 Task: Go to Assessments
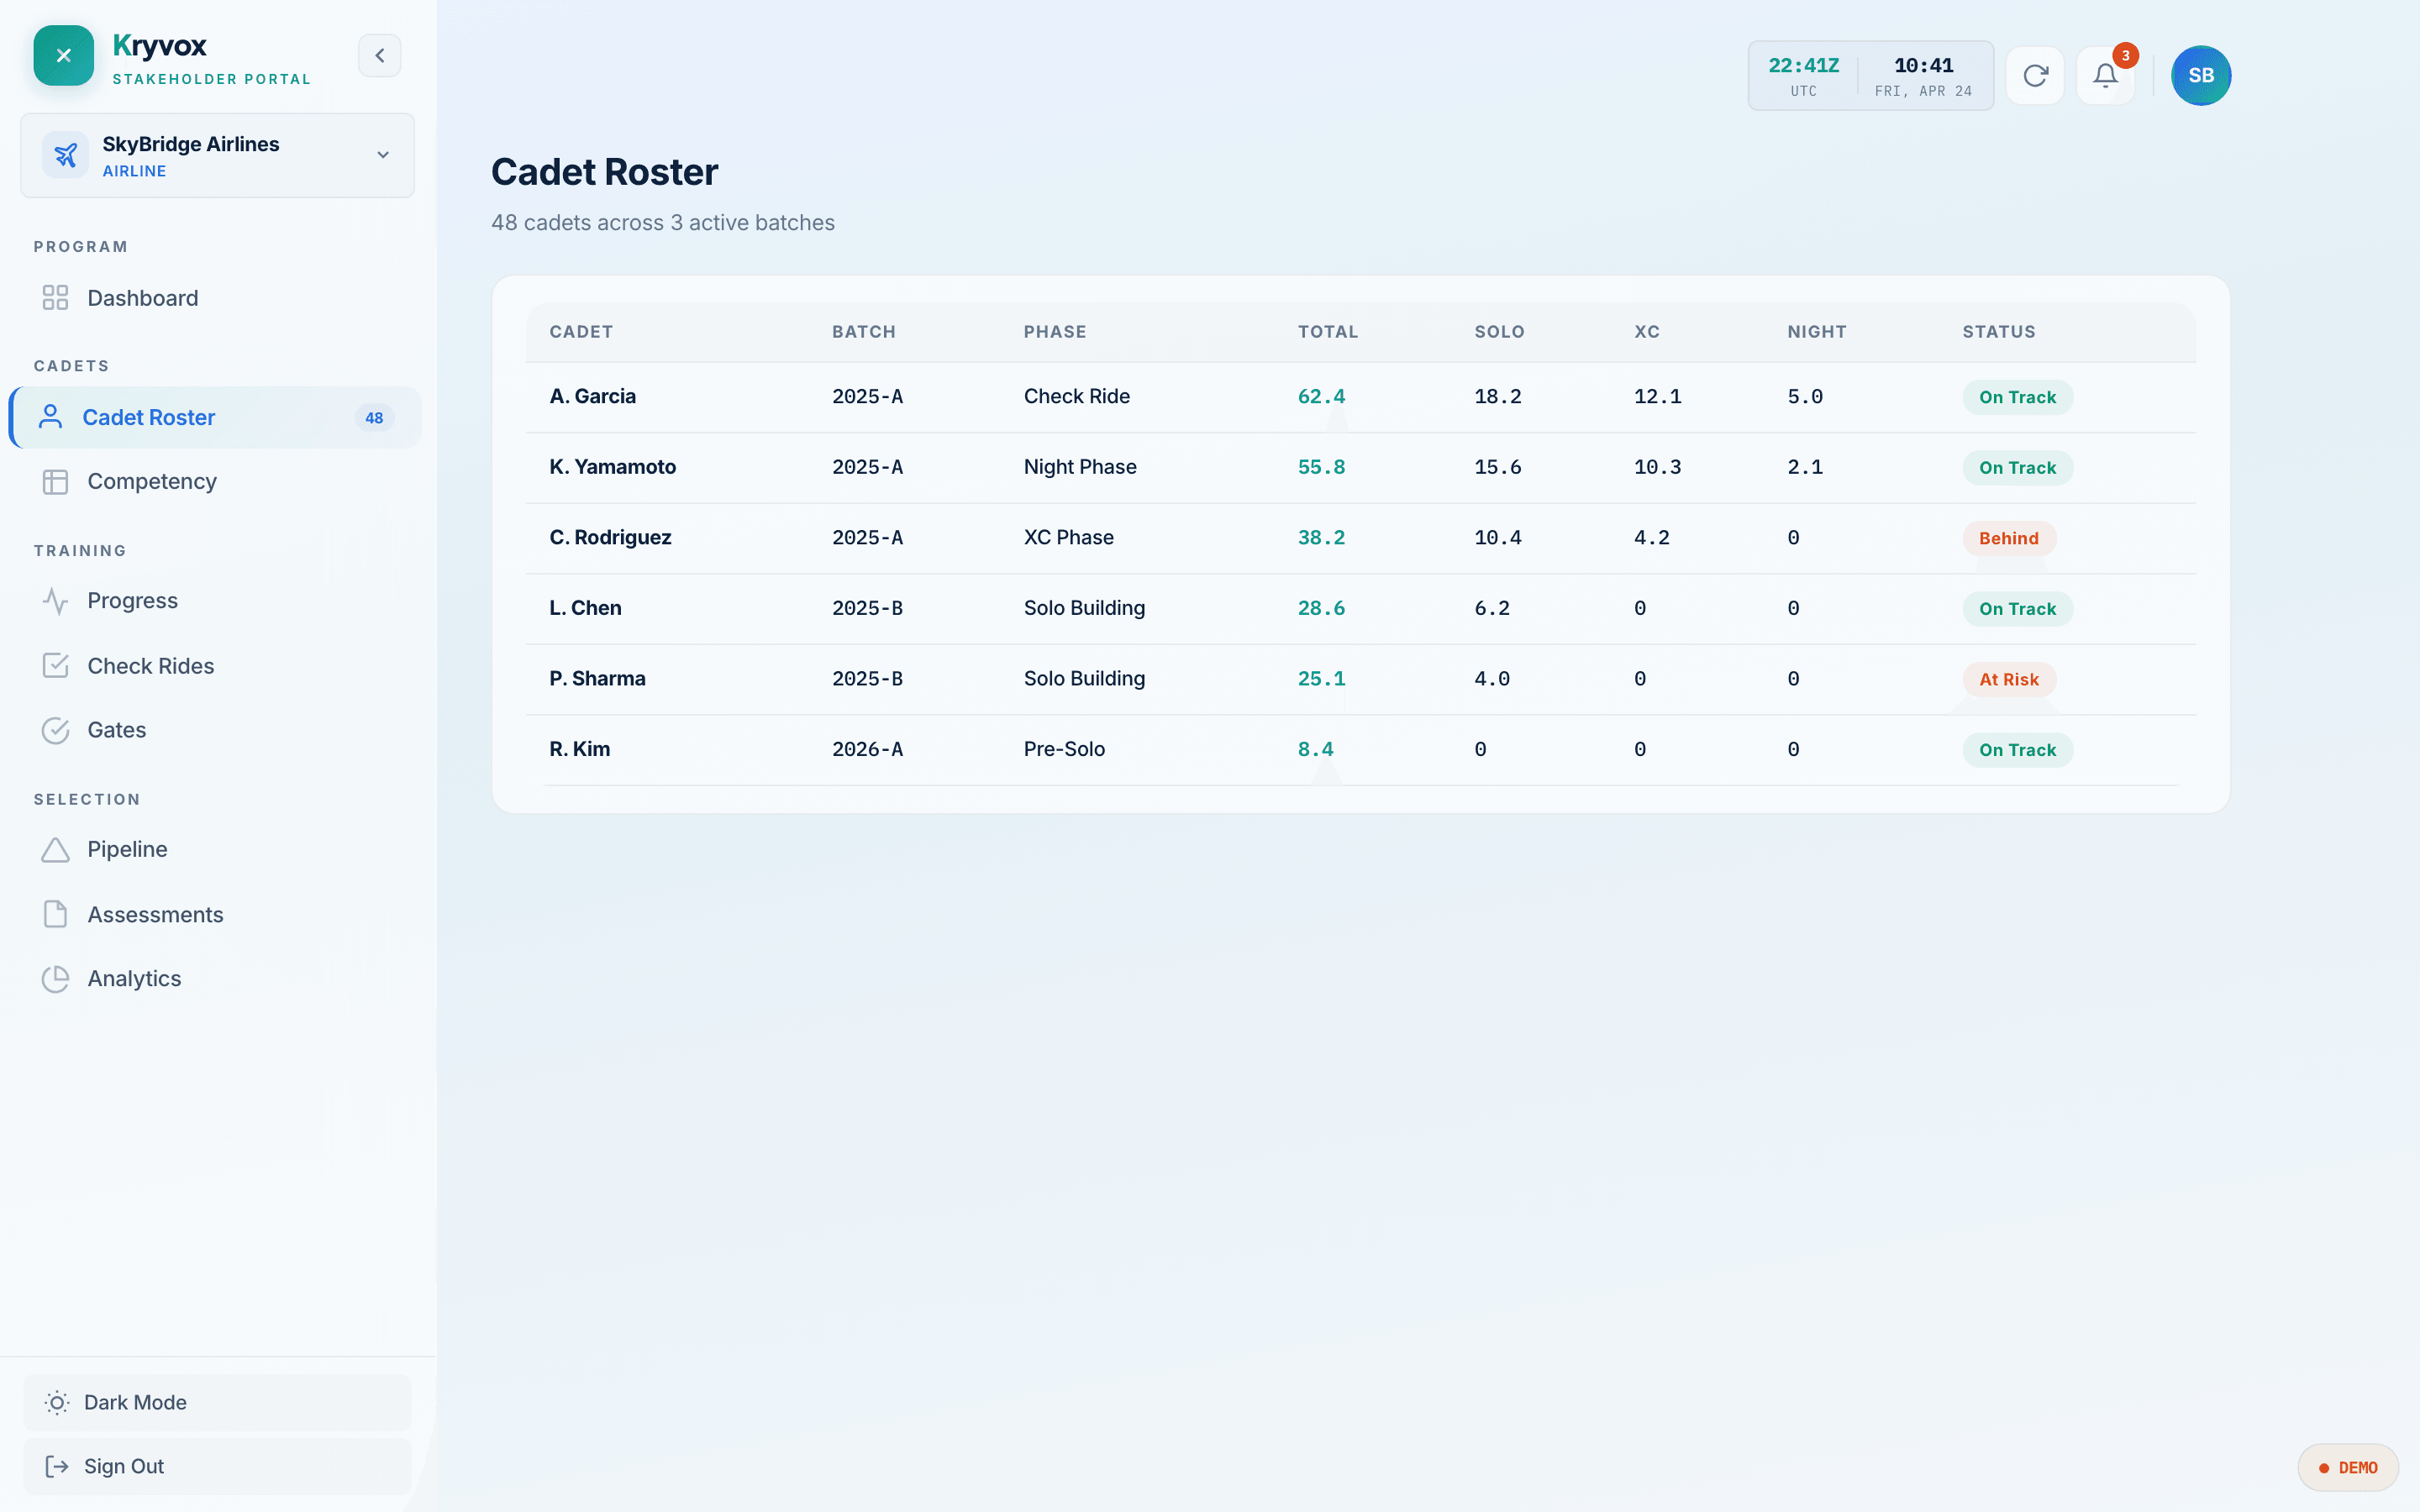(215, 914)
